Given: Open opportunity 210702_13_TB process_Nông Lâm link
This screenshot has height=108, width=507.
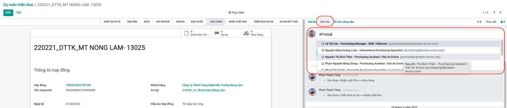Looking at the screenshot, I should pyautogui.click(x=204, y=90).
